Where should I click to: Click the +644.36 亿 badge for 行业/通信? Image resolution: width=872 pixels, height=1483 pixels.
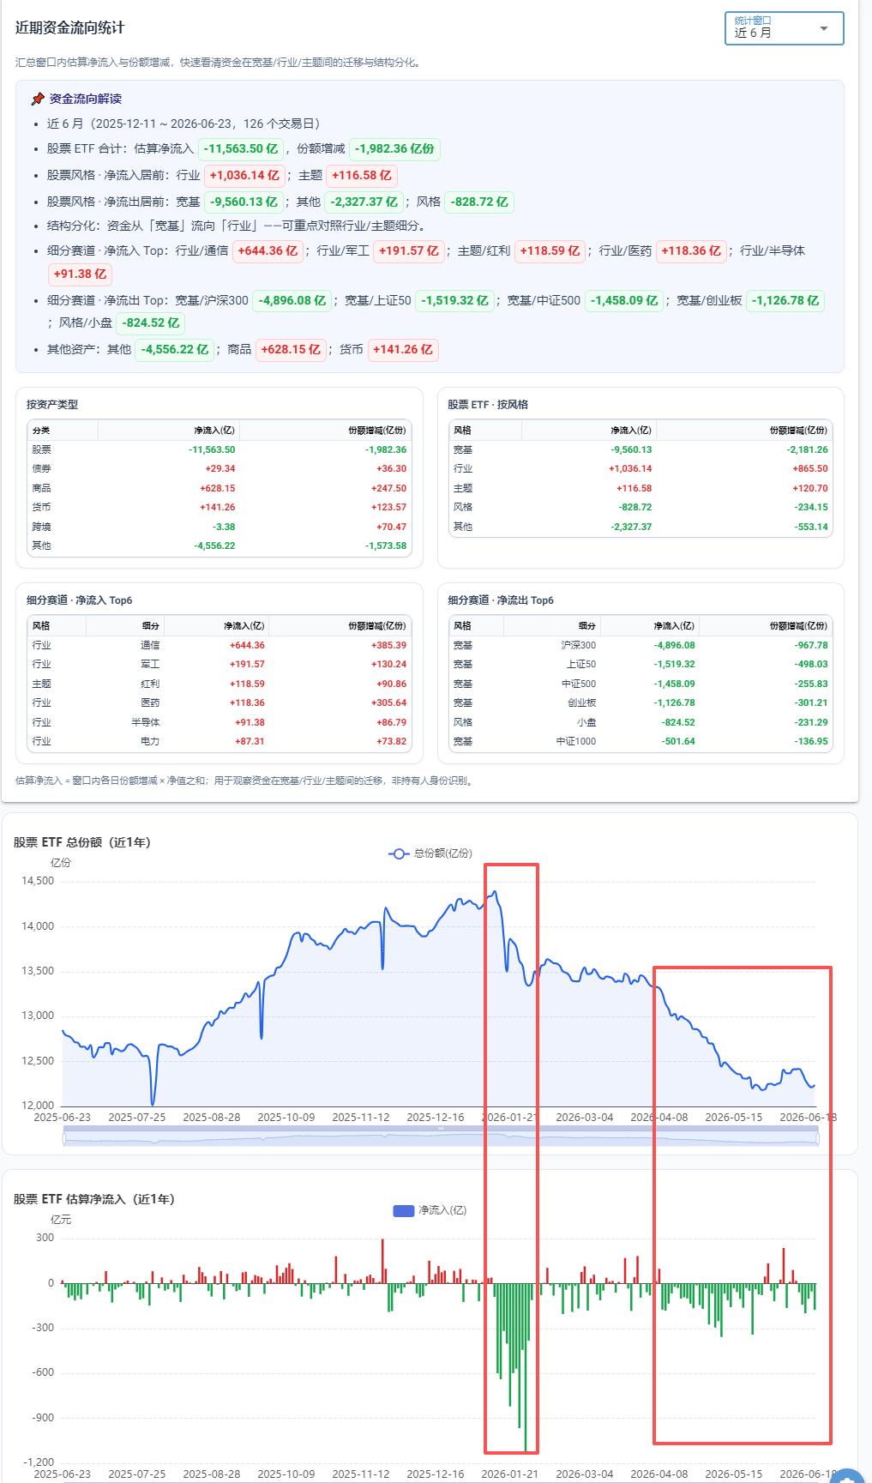point(268,251)
